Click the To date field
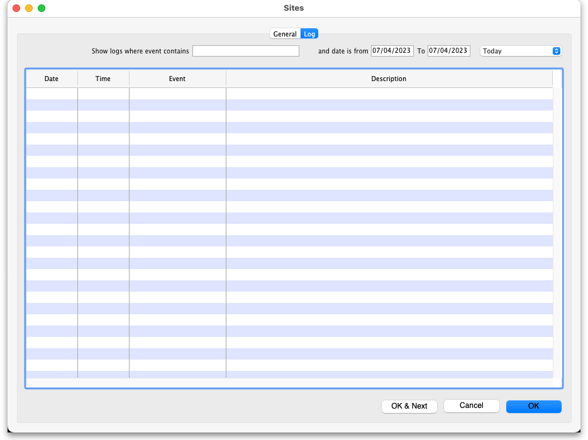The height and width of the screenshot is (440, 588). click(x=448, y=51)
